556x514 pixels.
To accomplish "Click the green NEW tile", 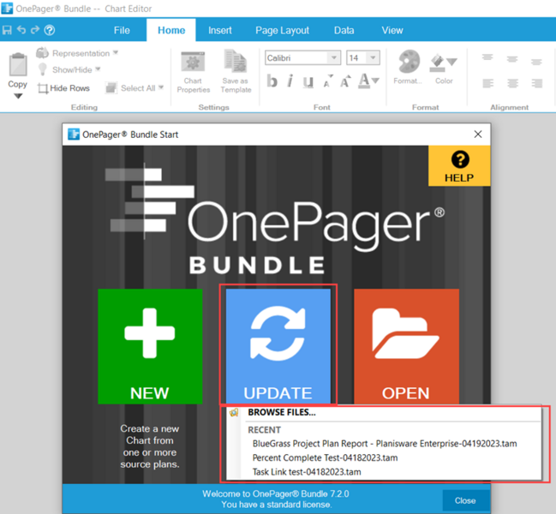I will click(150, 346).
